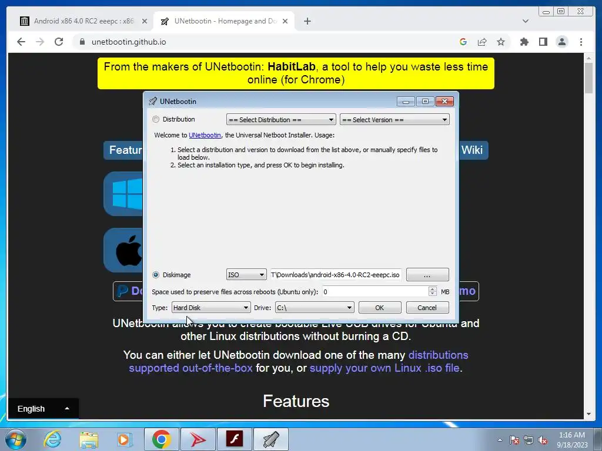The width and height of the screenshot is (602, 451).
Task: Open the Chrome three-dot menu
Action: pos(581,42)
